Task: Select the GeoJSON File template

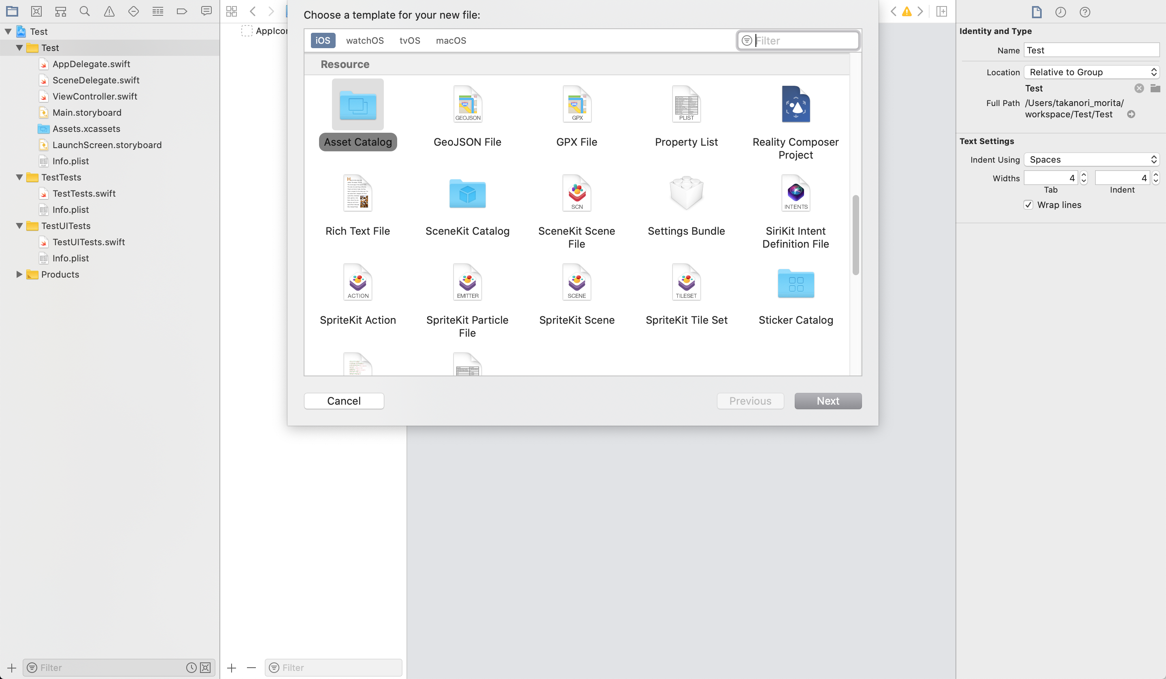Action: coord(467,116)
